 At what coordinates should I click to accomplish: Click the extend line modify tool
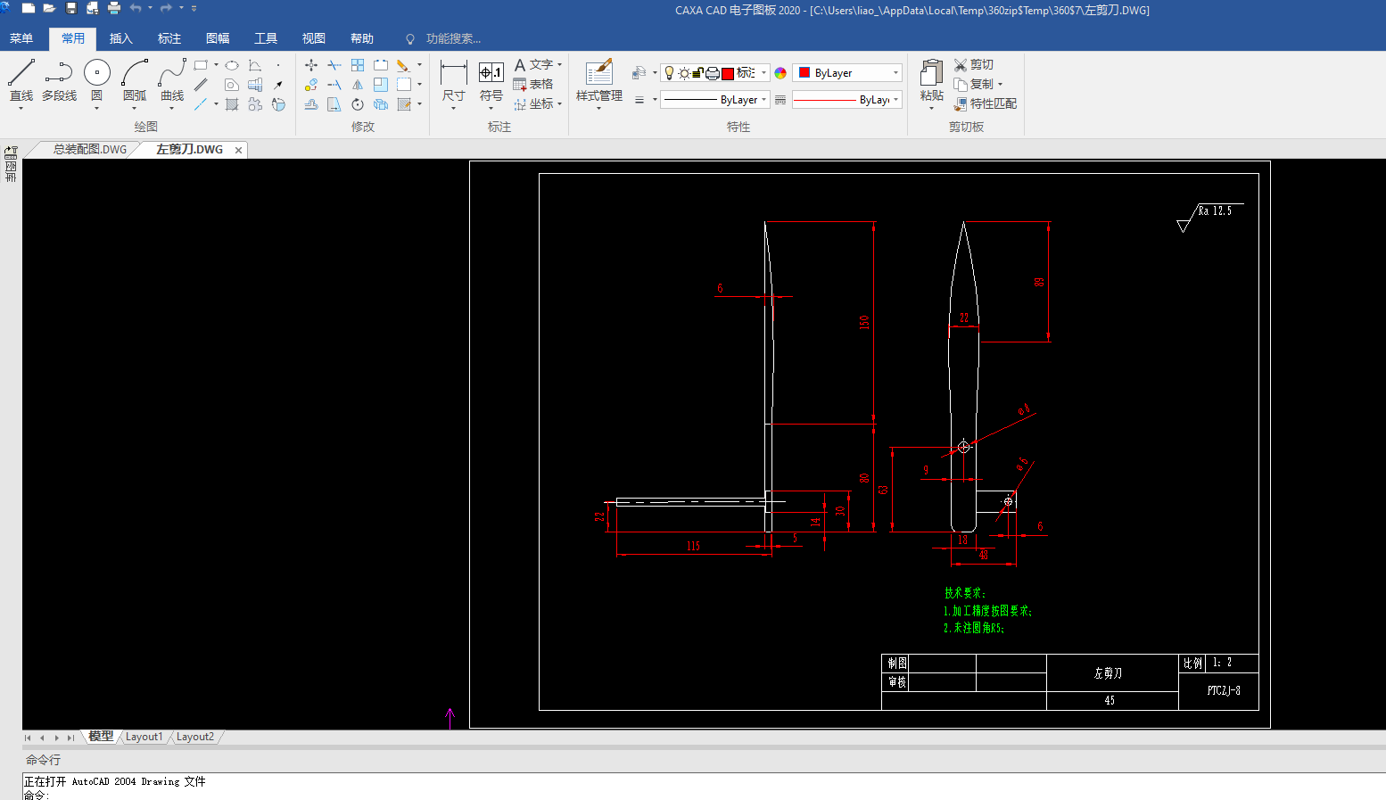(334, 85)
